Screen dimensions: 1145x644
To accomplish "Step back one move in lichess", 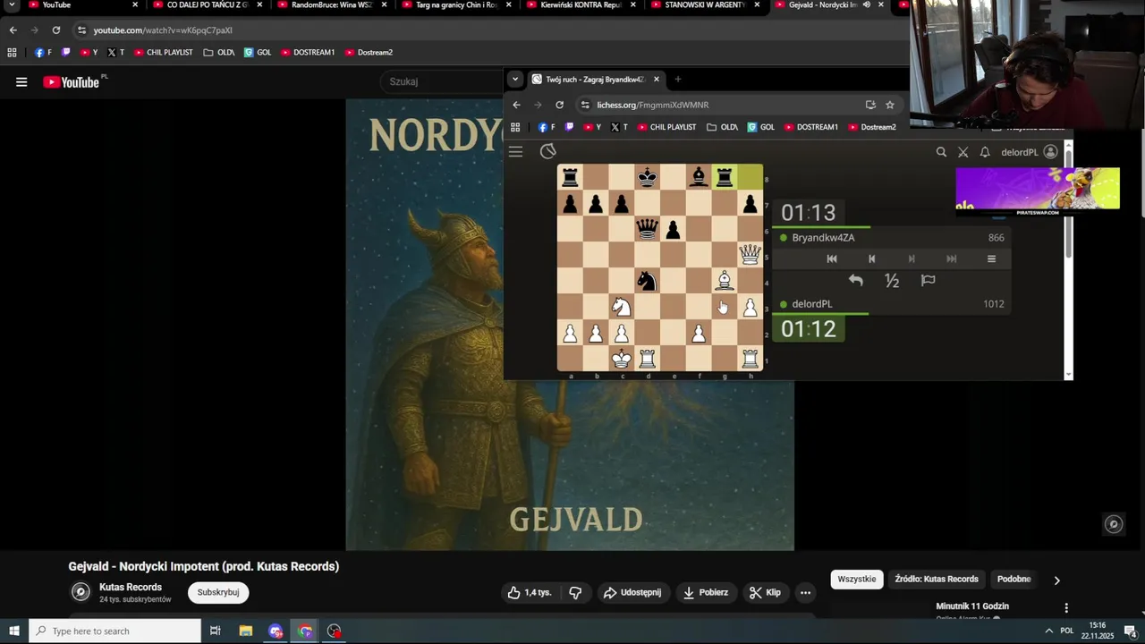I will (871, 258).
